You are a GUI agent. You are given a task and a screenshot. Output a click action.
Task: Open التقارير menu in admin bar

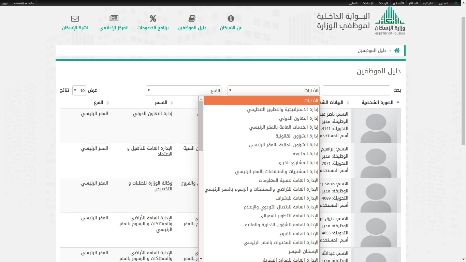(353, 3)
